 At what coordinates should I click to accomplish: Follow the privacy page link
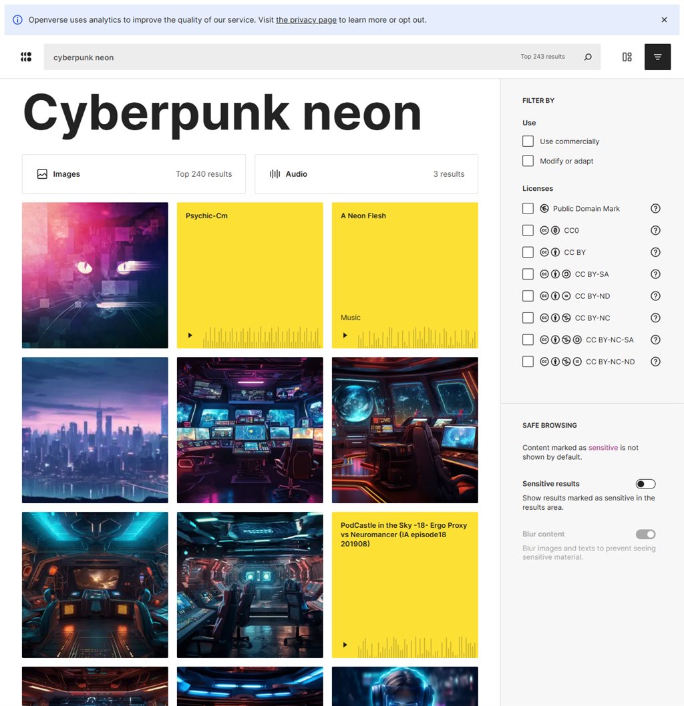[306, 20]
